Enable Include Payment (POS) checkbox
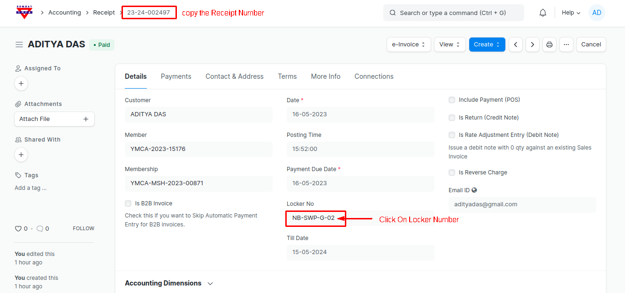 452,100
